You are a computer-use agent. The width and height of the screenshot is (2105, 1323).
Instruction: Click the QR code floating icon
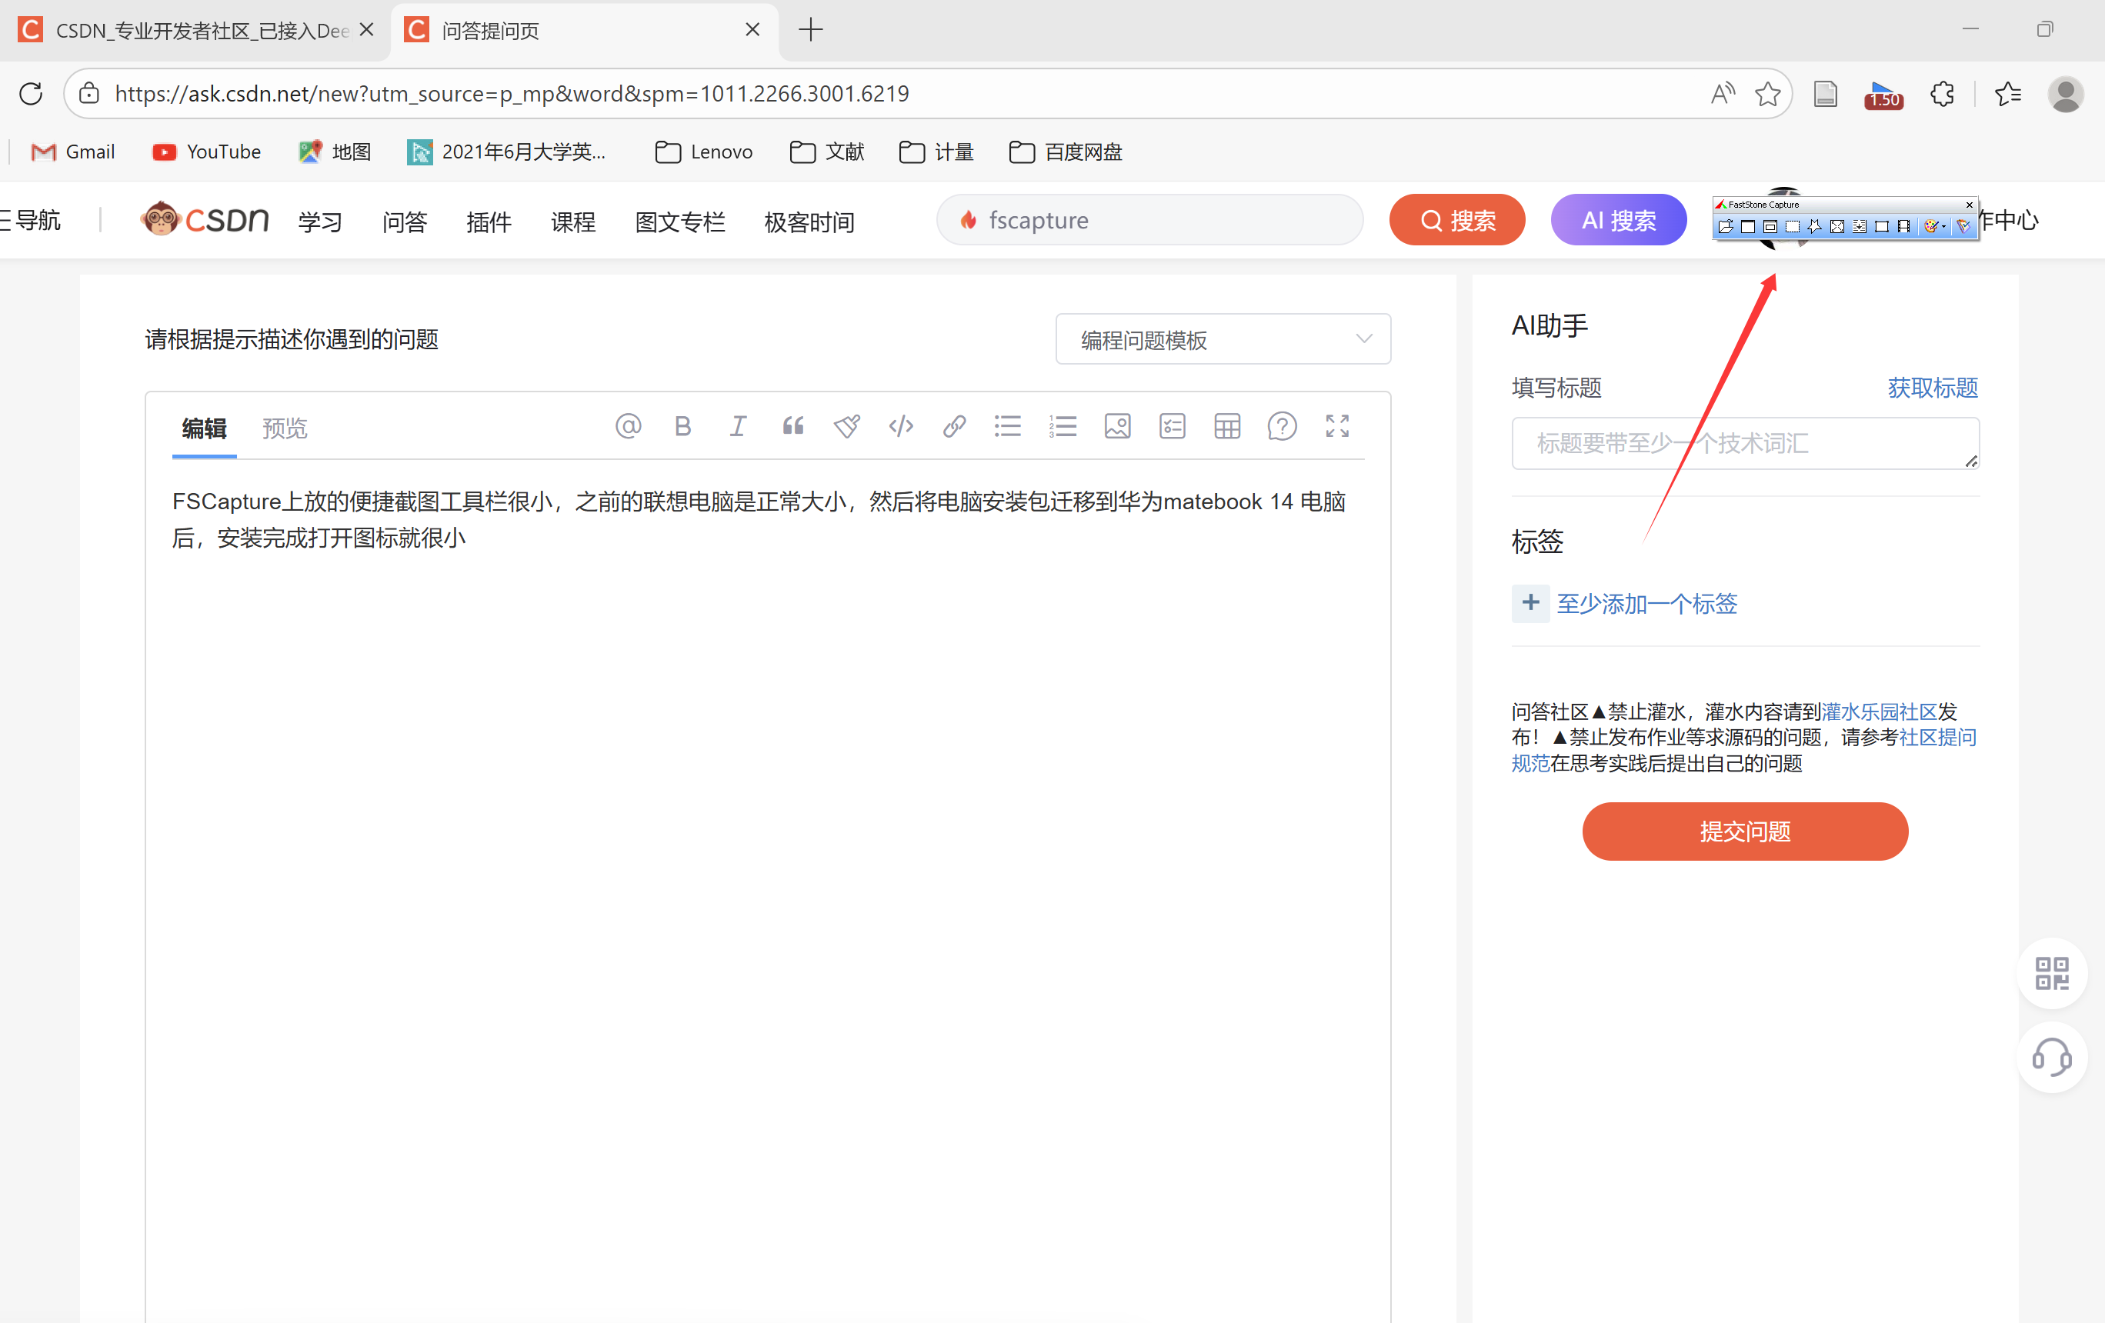[x=2051, y=972]
